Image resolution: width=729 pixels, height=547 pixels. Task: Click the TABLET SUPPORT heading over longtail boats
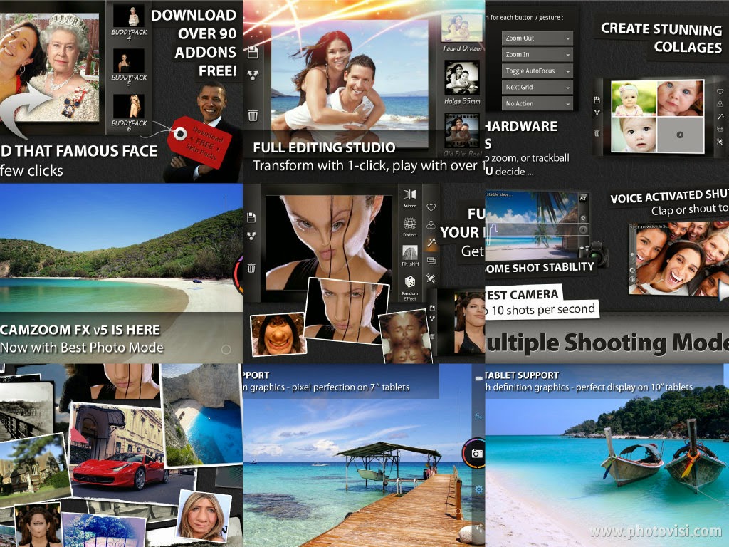click(x=522, y=375)
